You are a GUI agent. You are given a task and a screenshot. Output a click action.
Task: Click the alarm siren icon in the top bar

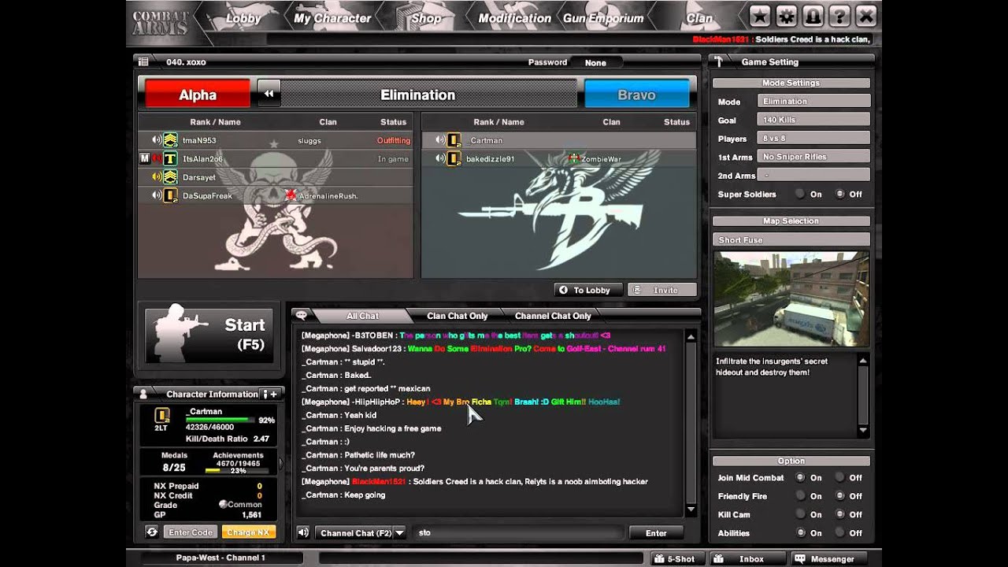coord(812,16)
